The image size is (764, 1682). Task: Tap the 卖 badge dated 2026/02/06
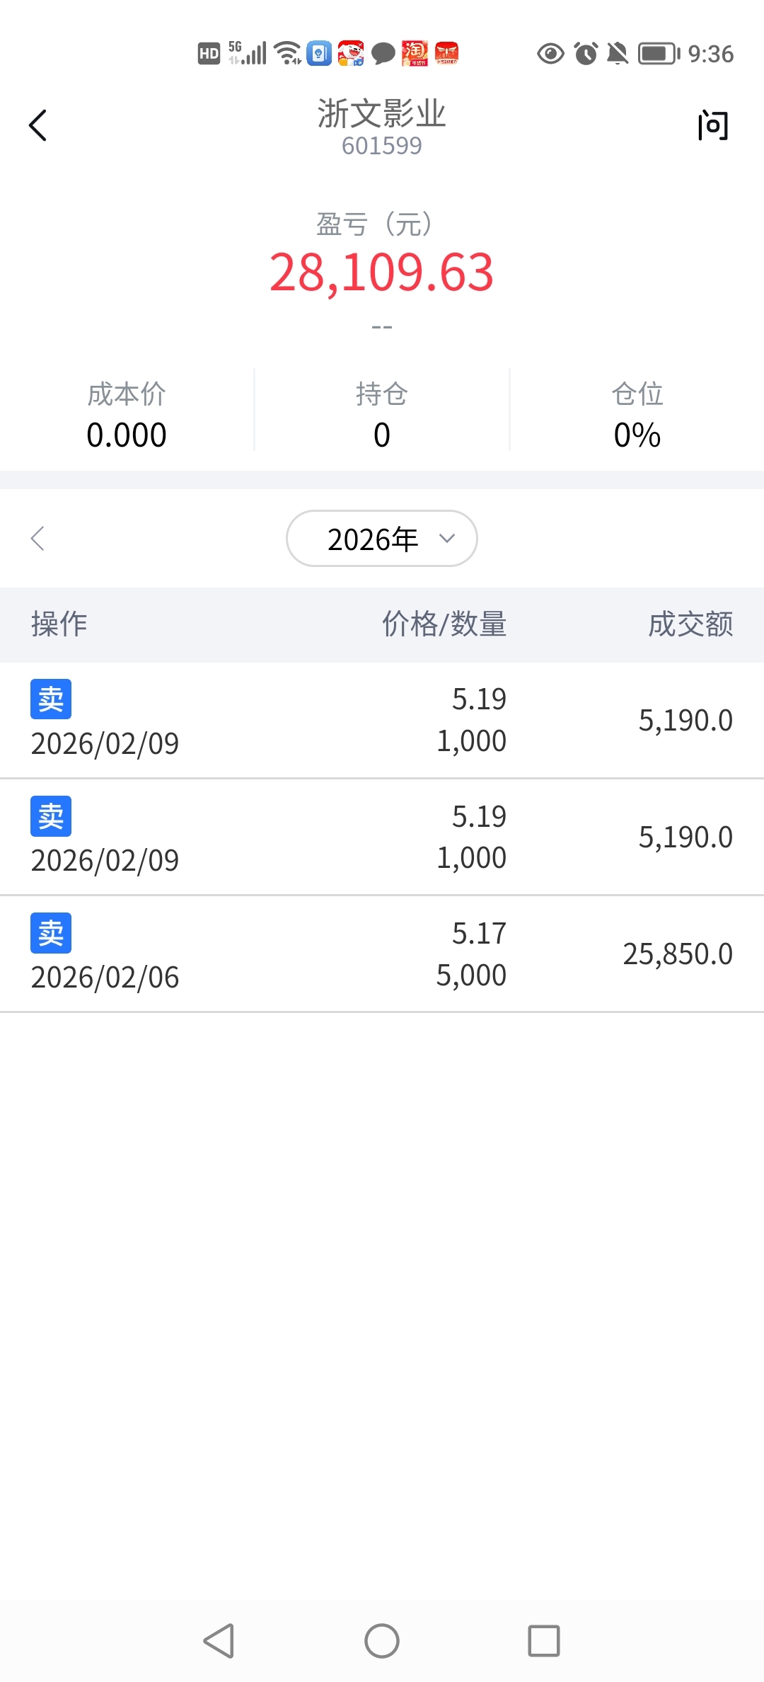click(x=51, y=933)
